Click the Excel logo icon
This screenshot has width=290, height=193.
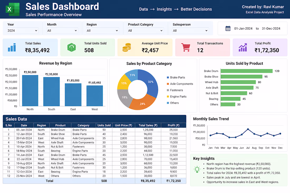13,9
